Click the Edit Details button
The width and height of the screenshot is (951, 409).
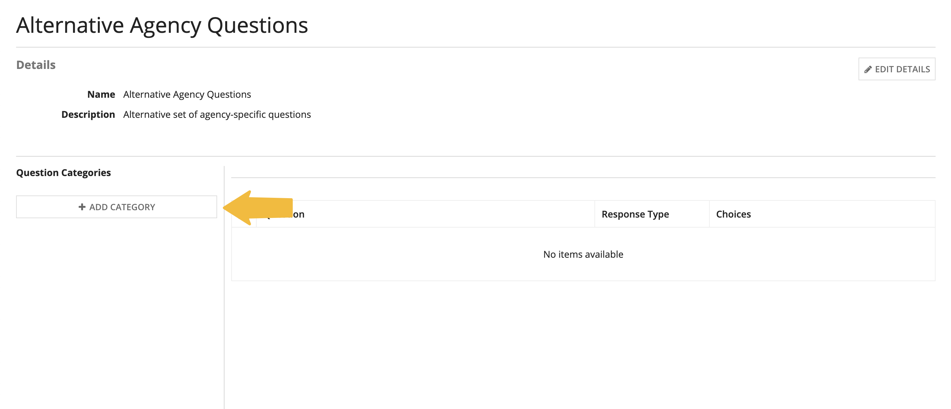(x=896, y=69)
